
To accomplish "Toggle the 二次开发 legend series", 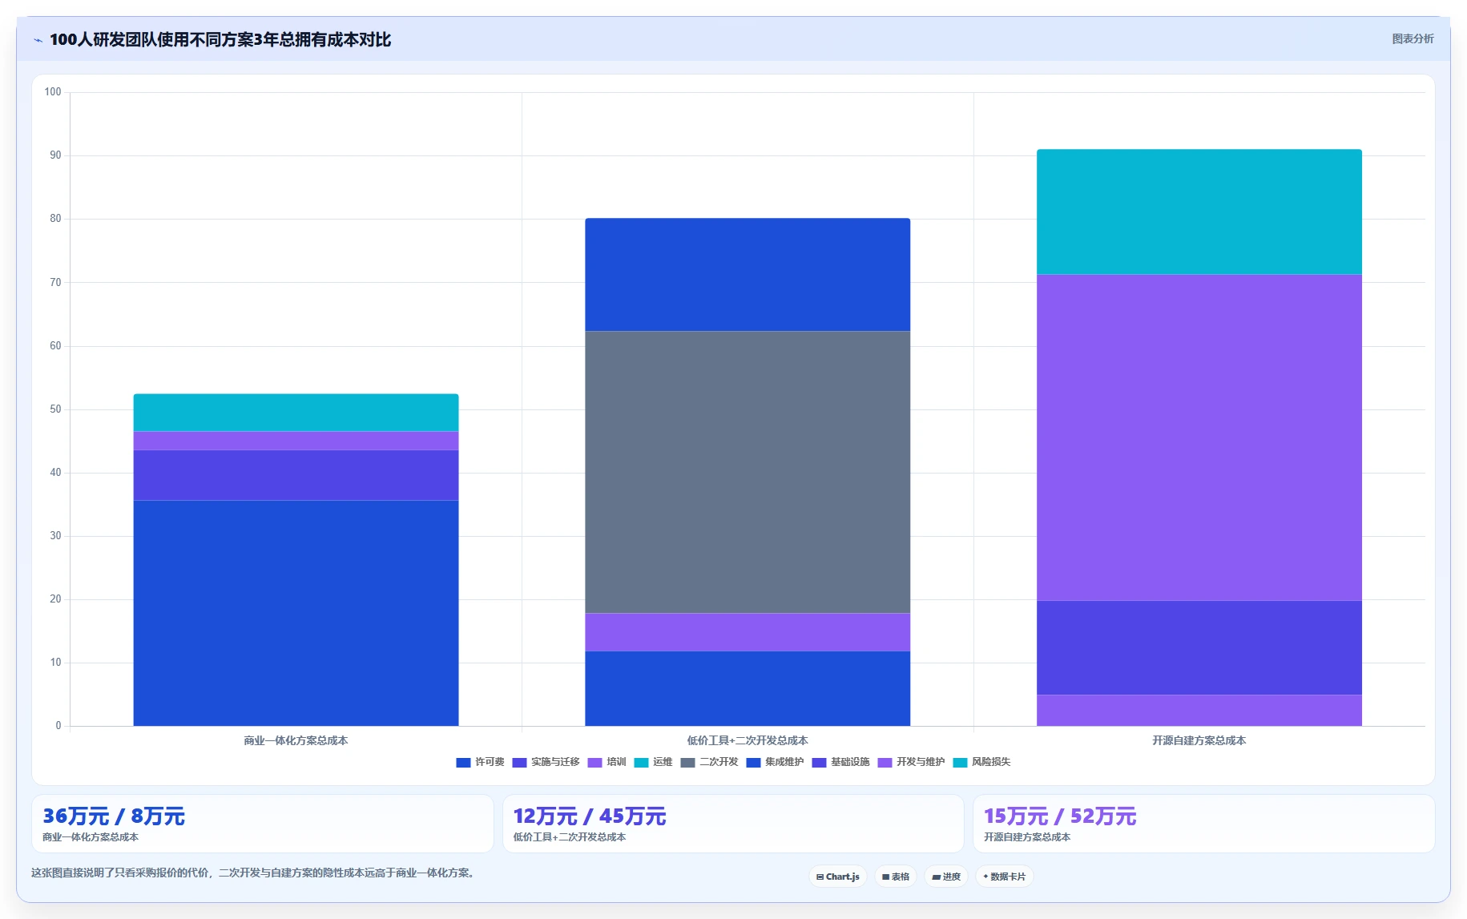I will 709,762.
